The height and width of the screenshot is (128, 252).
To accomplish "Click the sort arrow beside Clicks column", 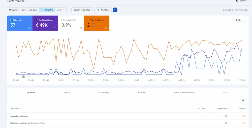I will pyautogui.click(x=199, y=109).
